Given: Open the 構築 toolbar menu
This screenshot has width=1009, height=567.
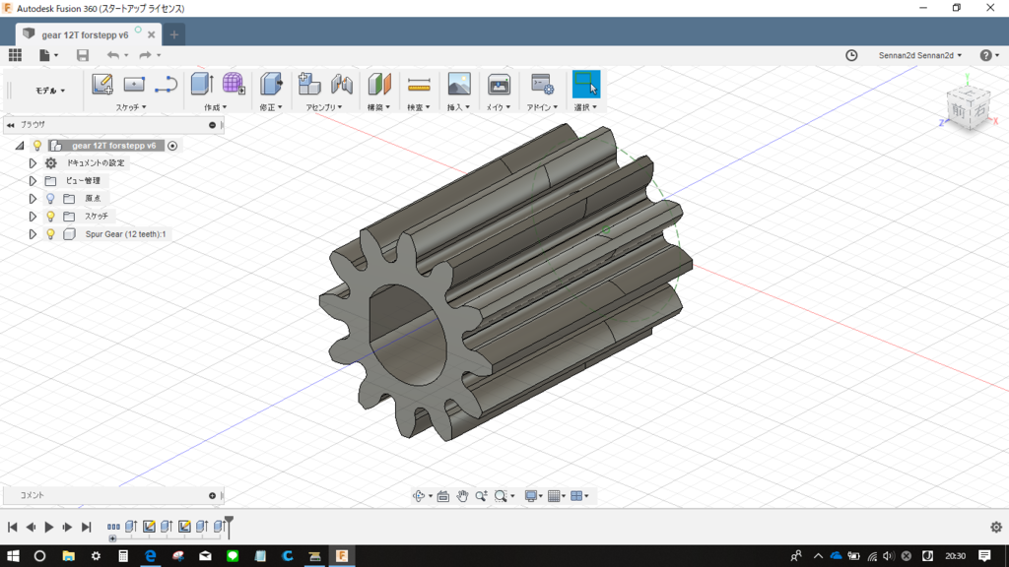Looking at the screenshot, I should tap(379, 107).
